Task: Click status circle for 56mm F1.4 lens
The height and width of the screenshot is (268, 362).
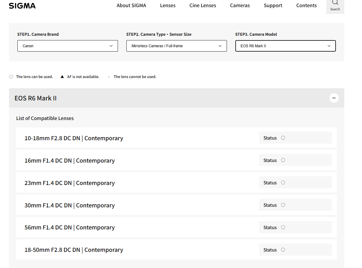Action: coord(283,227)
